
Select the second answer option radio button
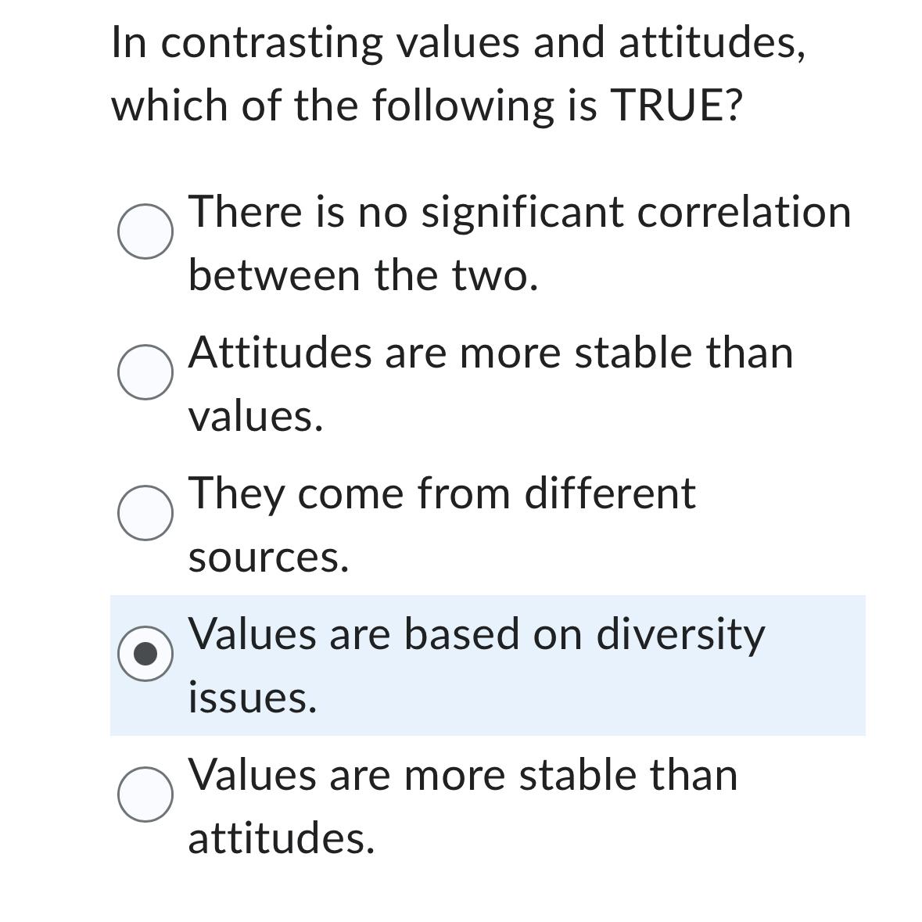145,371
